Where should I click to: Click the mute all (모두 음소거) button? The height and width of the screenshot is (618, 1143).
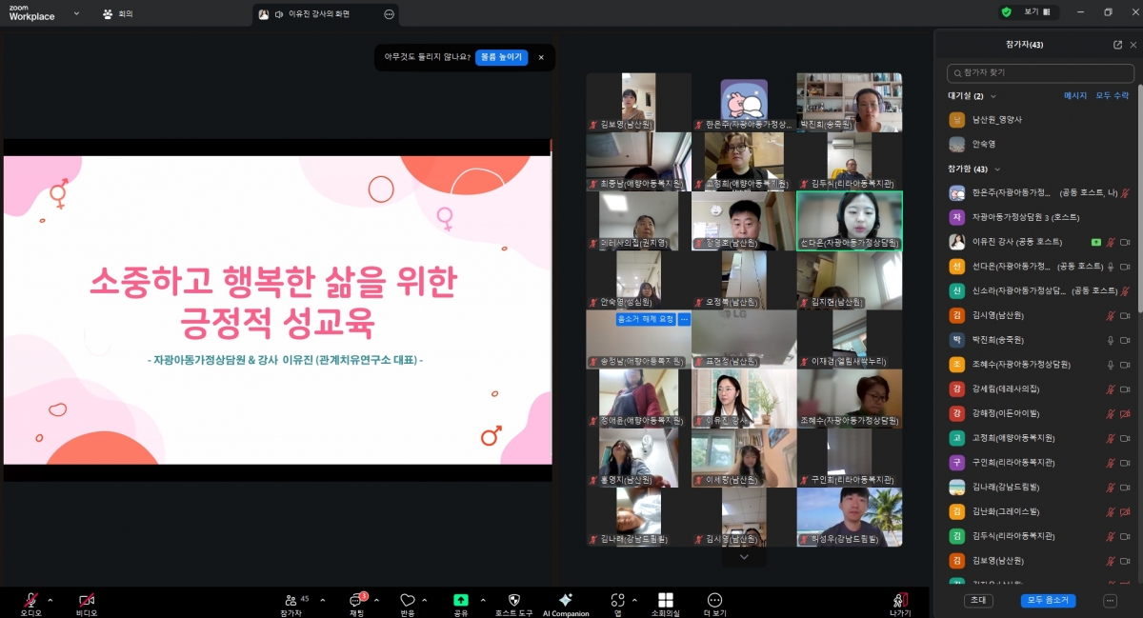point(1048,601)
